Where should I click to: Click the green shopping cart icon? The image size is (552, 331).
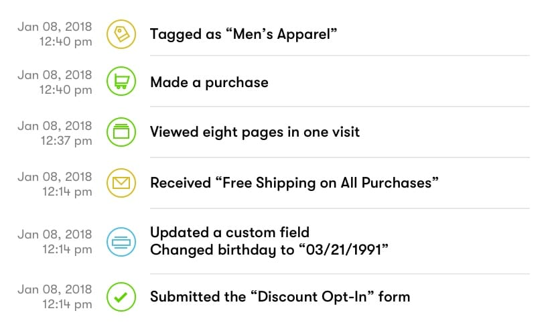[x=121, y=82]
